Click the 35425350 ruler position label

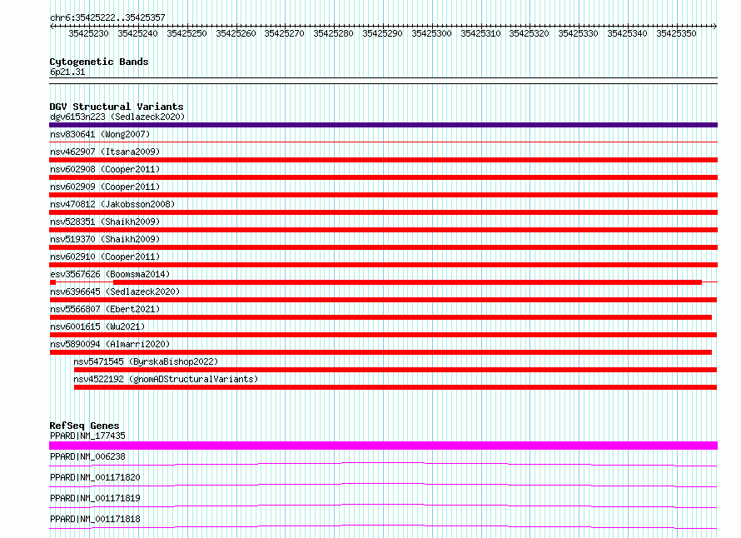[x=676, y=33]
